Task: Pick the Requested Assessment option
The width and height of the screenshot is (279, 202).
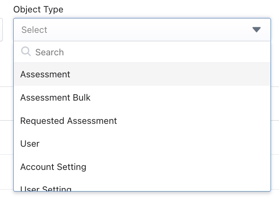Action: click(x=69, y=121)
